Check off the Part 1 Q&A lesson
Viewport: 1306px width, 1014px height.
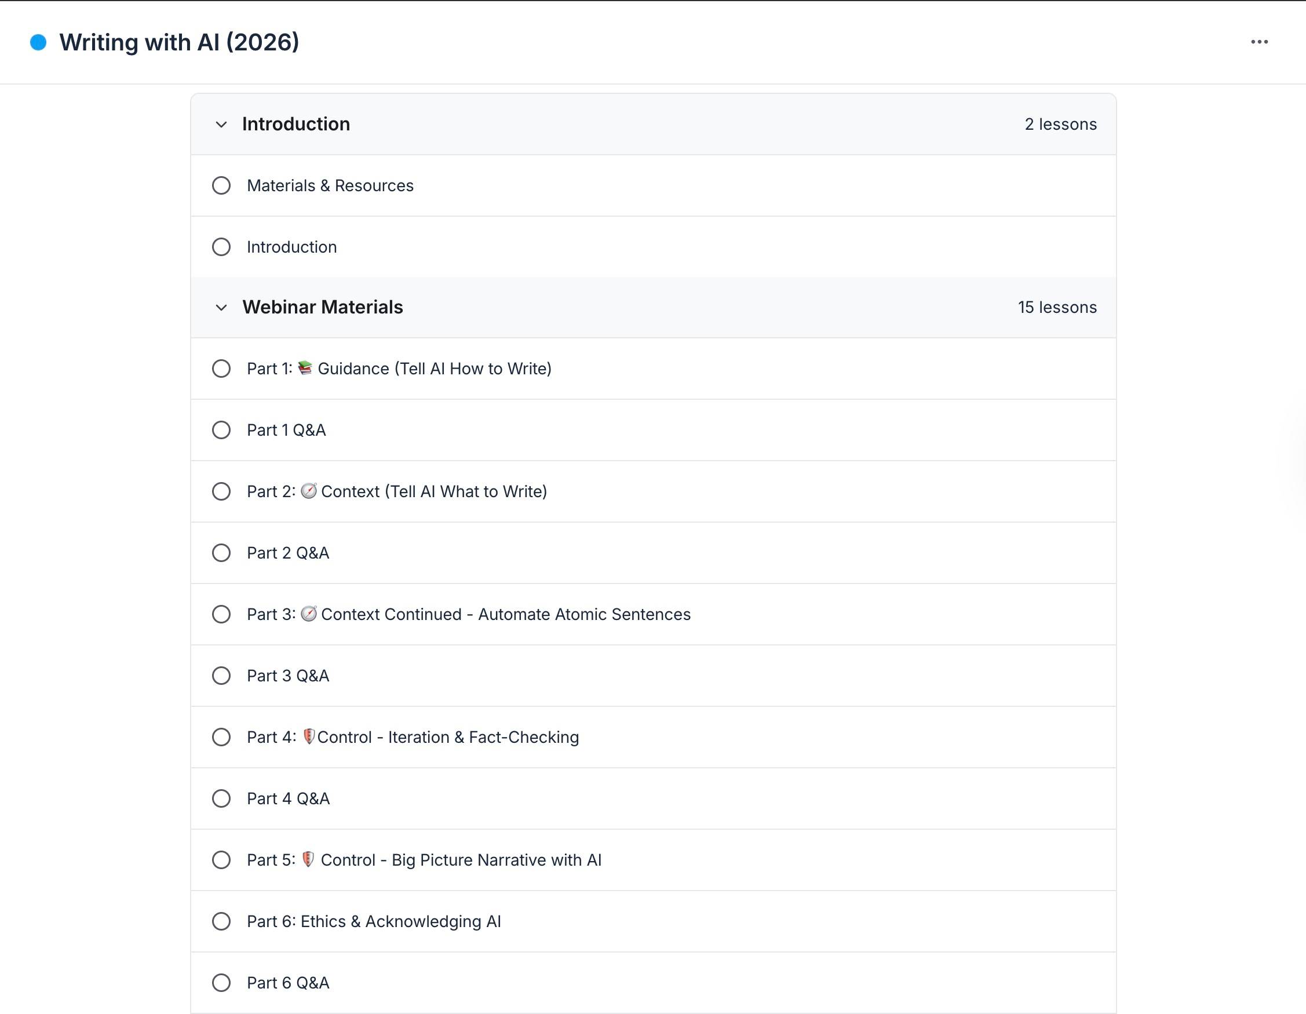tap(221, 430)
